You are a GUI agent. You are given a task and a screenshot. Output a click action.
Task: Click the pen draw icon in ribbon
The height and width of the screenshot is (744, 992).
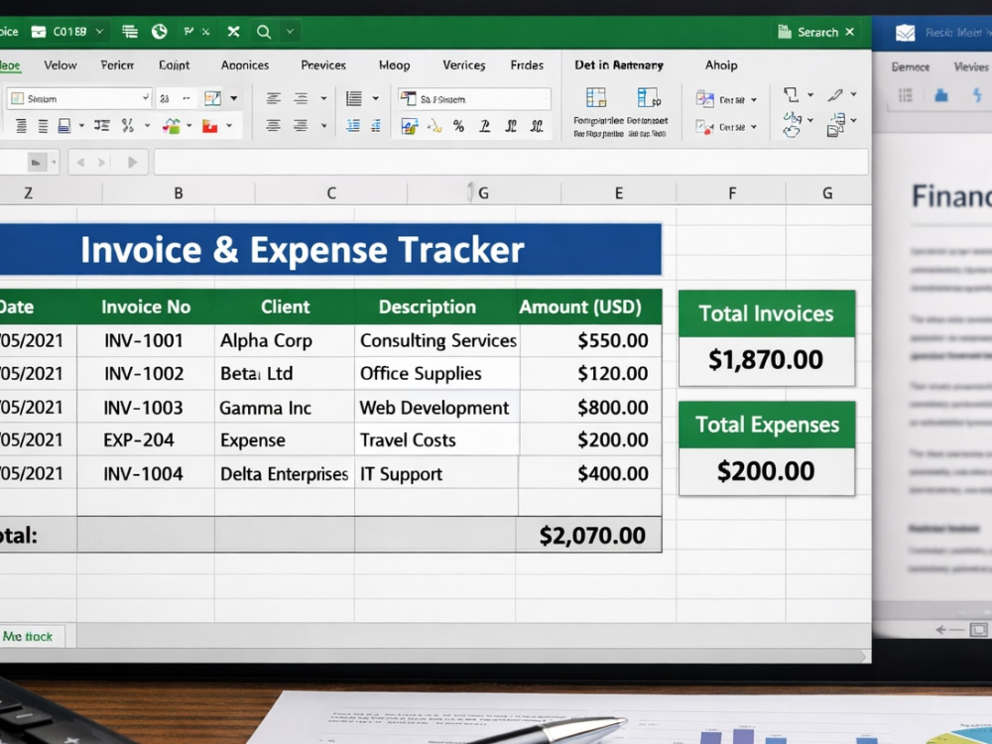click(x=835, y=95)
